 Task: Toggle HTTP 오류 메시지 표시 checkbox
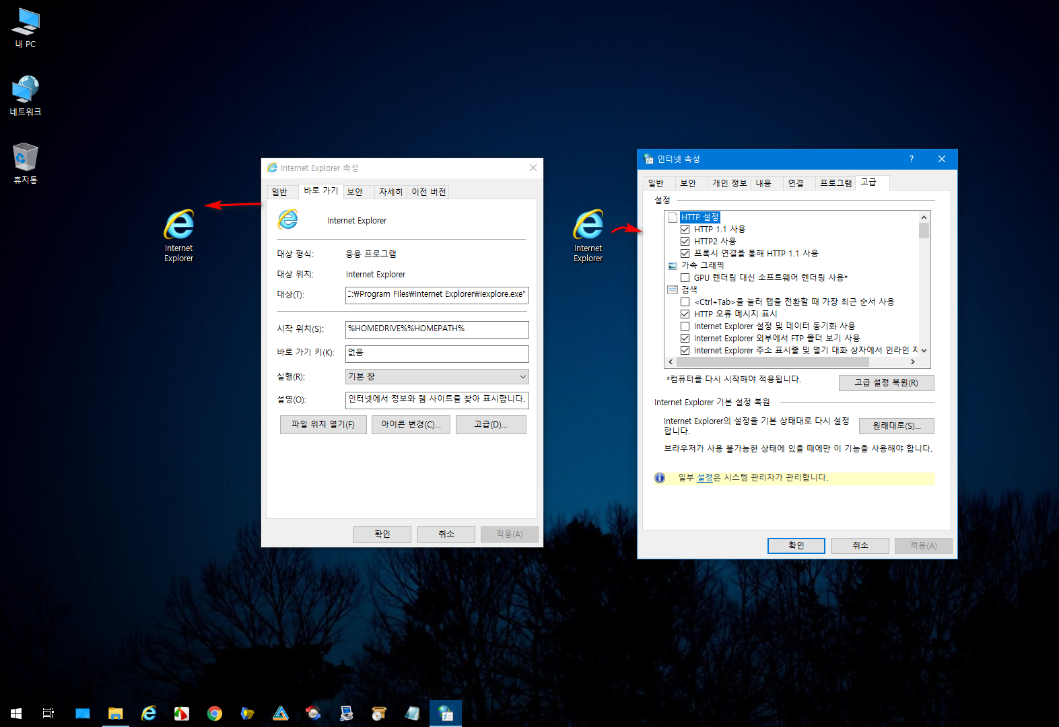point(685,314)
